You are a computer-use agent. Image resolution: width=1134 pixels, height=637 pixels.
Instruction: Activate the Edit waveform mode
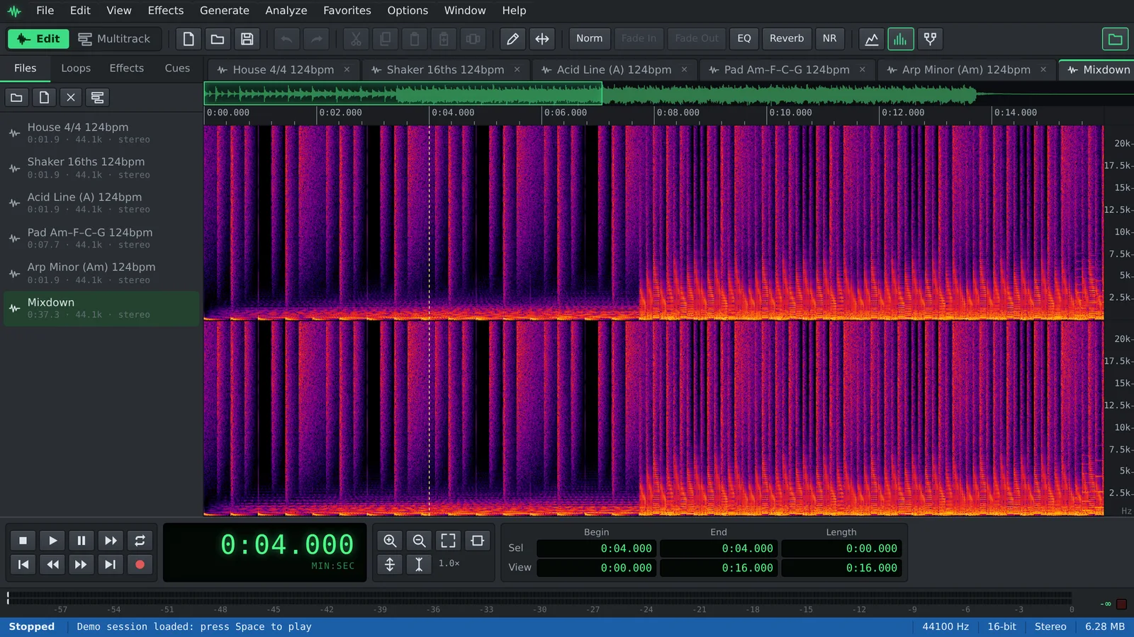(38, 39)
